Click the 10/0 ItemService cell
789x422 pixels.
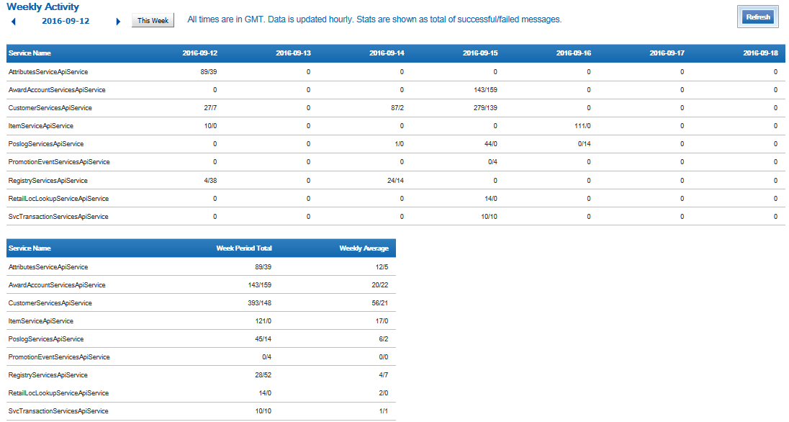point(210,126)
